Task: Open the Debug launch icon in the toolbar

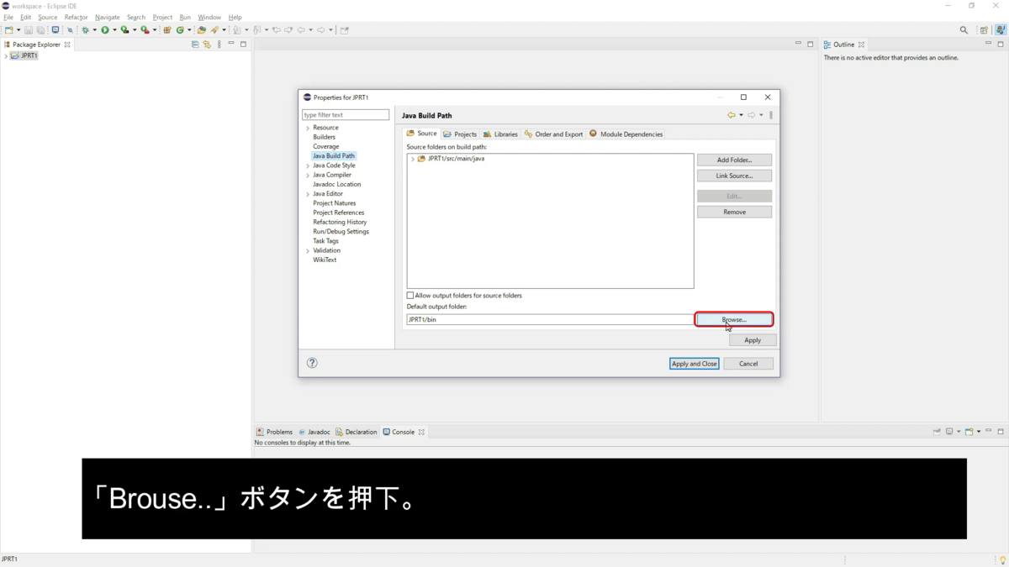Action: pyautogui.click(x=85, y=29)
